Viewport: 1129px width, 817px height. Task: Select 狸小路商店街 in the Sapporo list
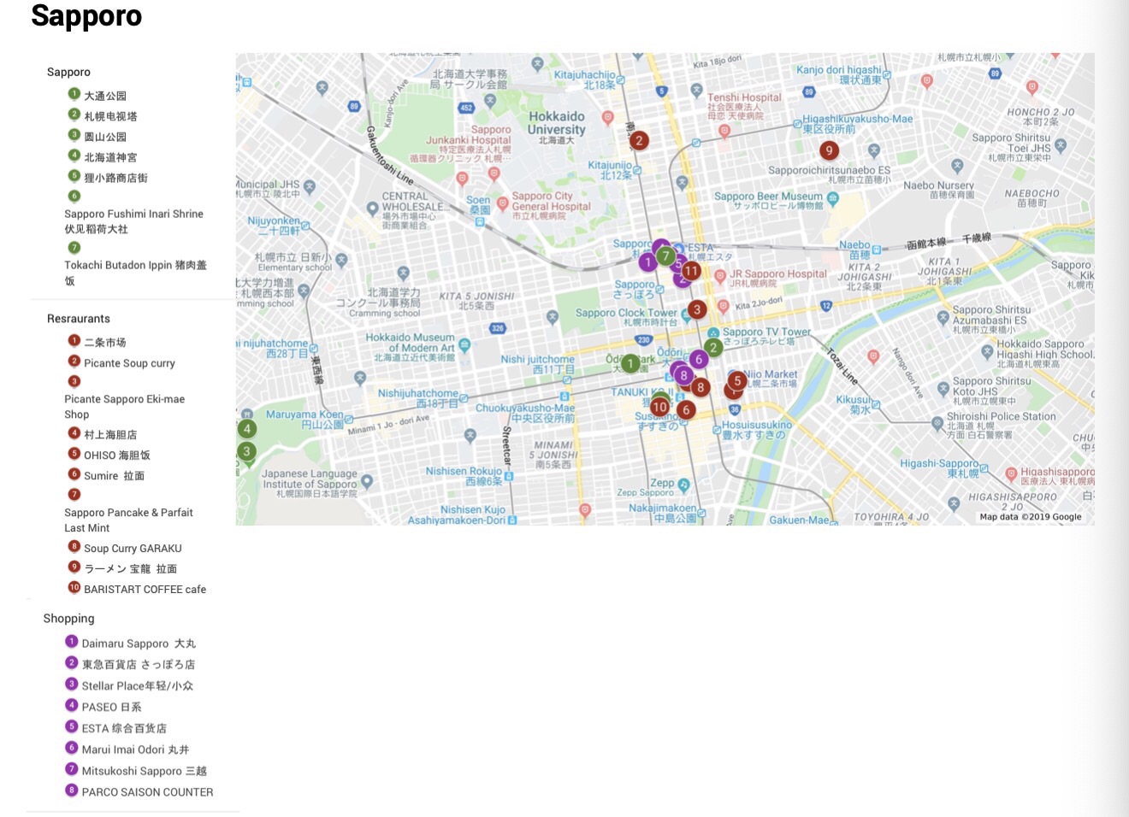click(x=115, y=178)
